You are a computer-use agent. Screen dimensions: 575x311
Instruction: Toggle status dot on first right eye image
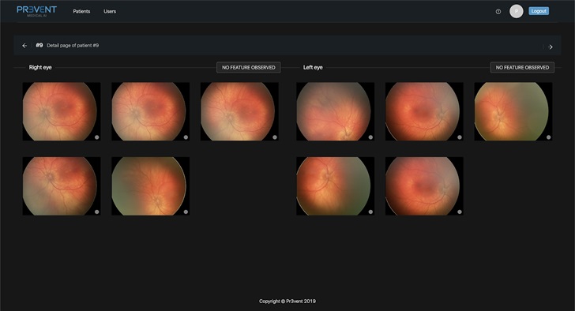click(97, 137)
